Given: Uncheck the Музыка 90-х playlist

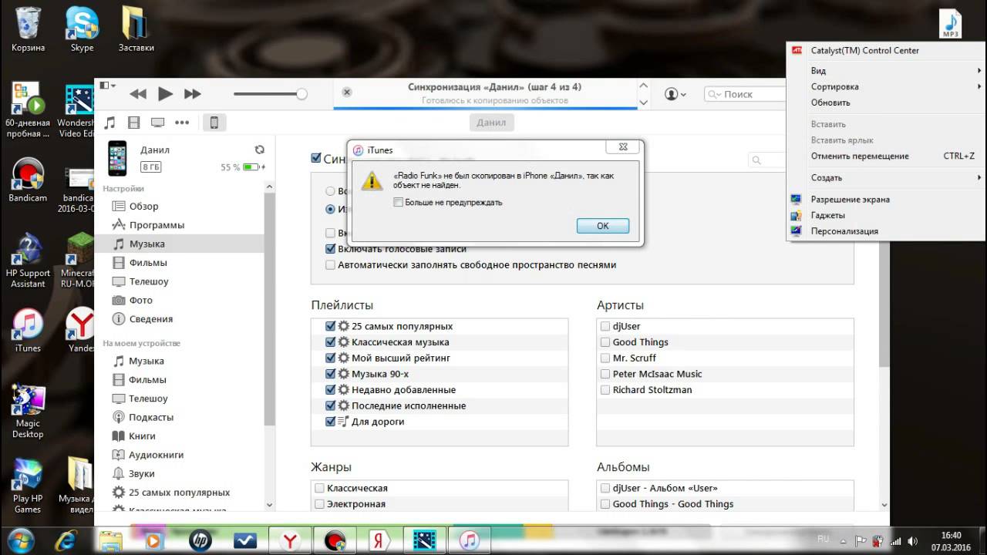Looking at the screenshot, I should [x=331, y=374].
